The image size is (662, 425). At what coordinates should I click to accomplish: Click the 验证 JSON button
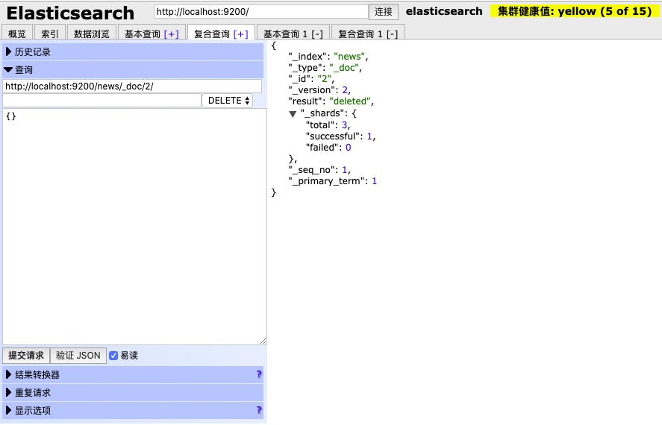pos(78,356)
